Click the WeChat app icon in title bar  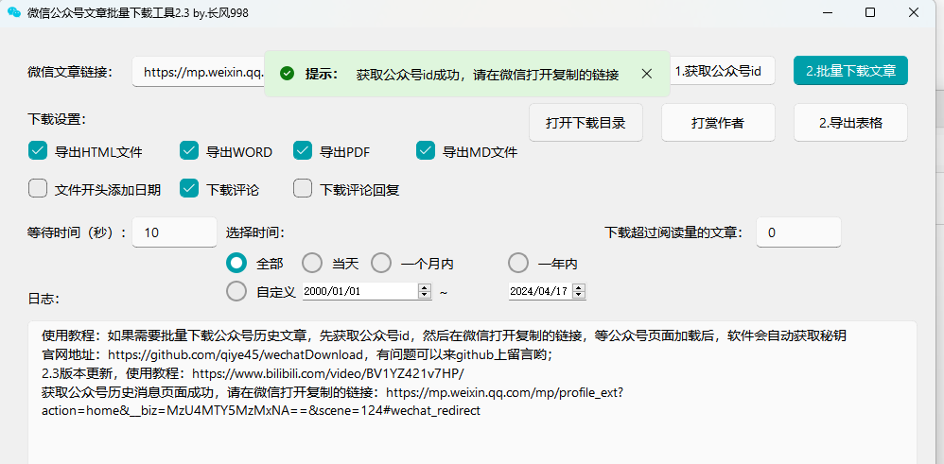tap(14, 12)
